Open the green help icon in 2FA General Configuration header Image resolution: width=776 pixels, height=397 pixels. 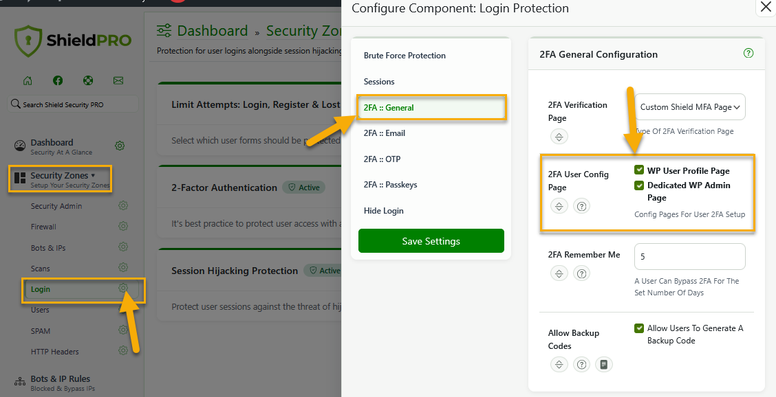[748, 54]
